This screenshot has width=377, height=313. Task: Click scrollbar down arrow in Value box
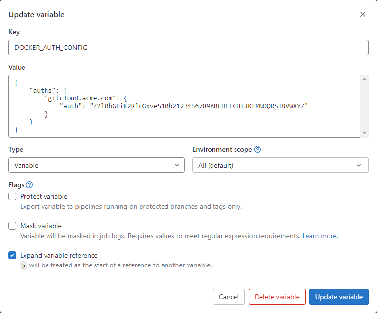click(x=364, y=133)
